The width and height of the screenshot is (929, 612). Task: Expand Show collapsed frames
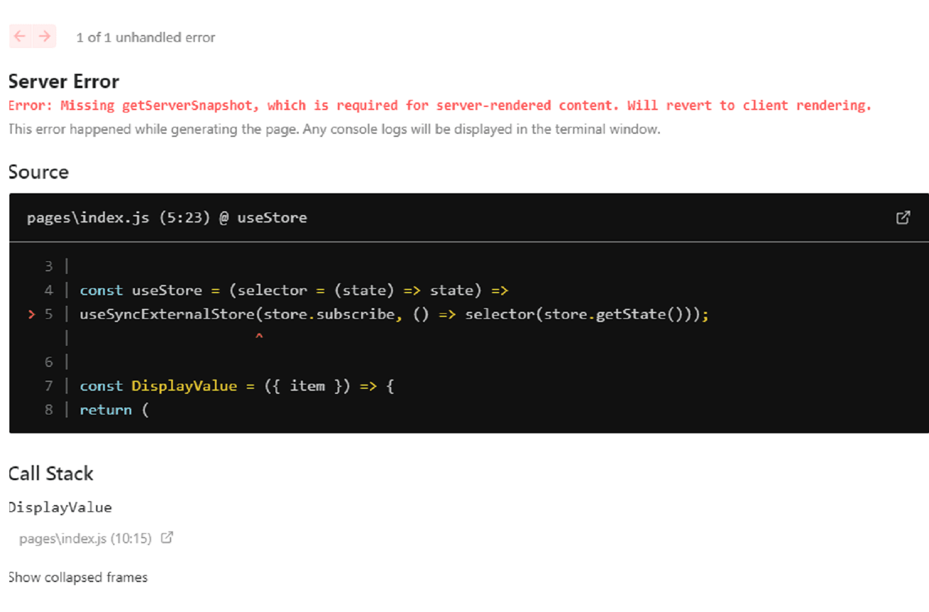[78, 577]
